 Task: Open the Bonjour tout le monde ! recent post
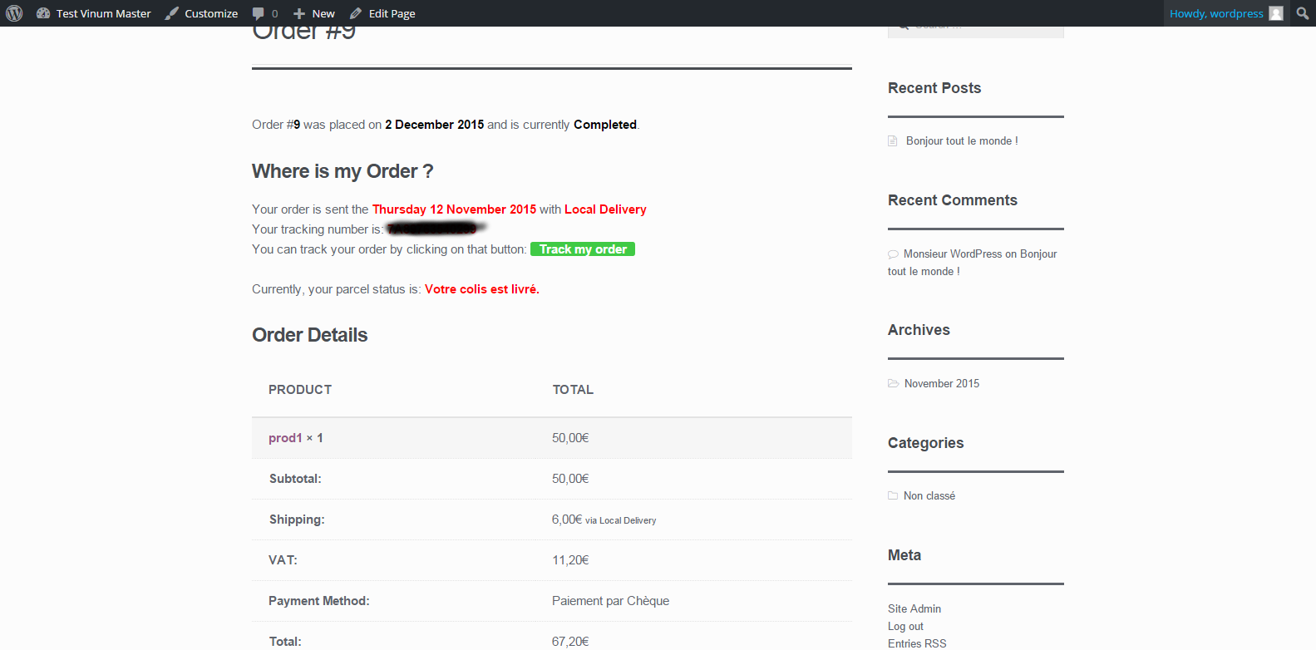click(x=962, y=140)
